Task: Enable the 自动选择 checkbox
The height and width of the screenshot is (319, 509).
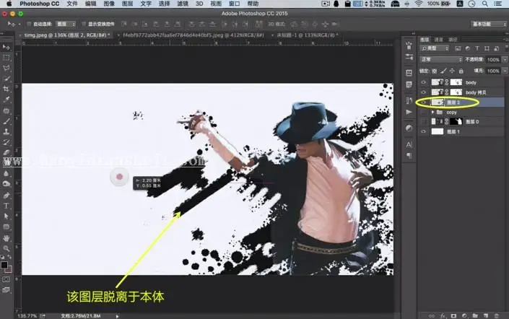Action: coord(29,24)
